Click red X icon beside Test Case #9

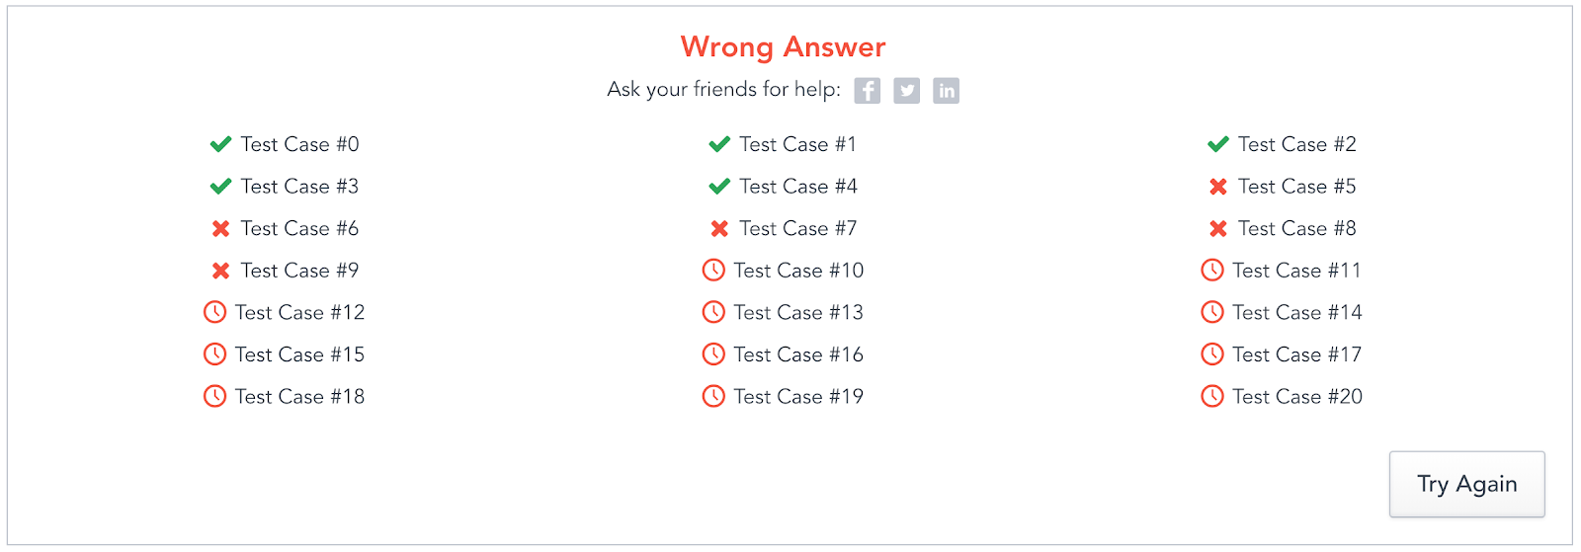click(220, 271)
